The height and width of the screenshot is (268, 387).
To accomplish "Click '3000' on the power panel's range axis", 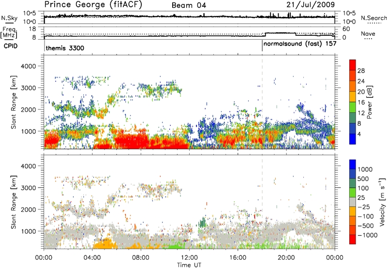I will click(28, 88).
